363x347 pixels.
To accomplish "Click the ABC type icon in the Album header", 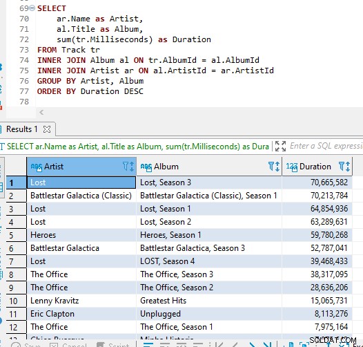I will [x=146, y=167].
